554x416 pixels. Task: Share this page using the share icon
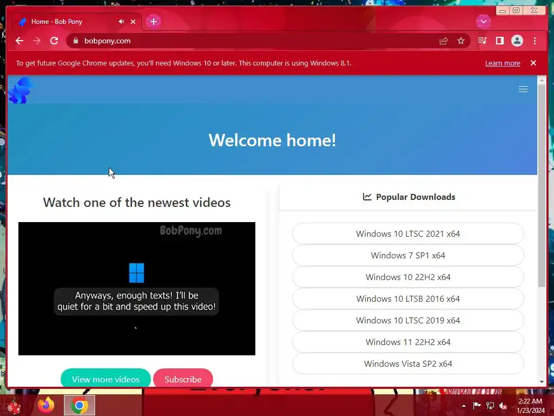444,41
